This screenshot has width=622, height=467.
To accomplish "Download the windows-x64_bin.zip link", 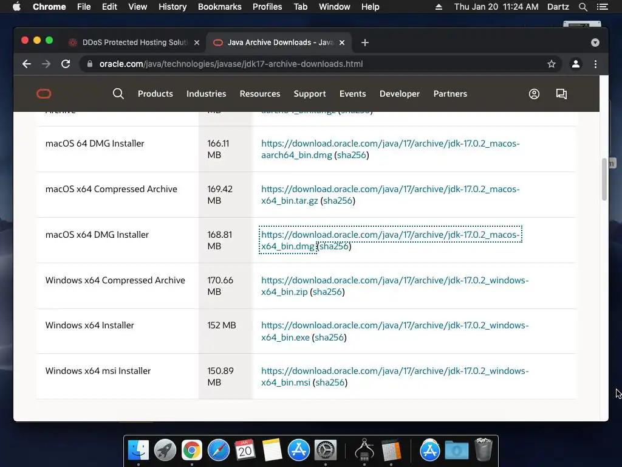I will [395, 286].
